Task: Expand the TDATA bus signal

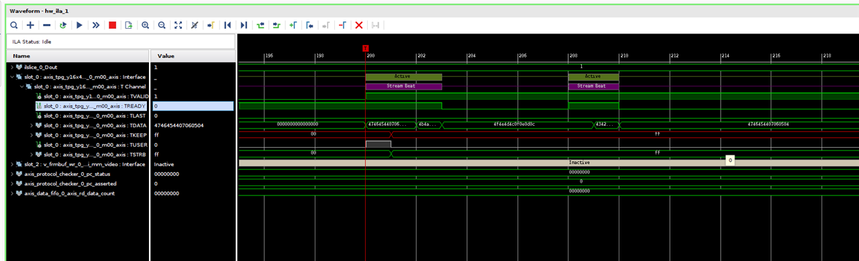Action: [32, 125]
